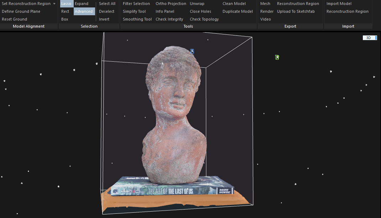Open the Smoothing Tool
Image resolution: width=381 pixels, height=218 pixels.
click(137, 19)
